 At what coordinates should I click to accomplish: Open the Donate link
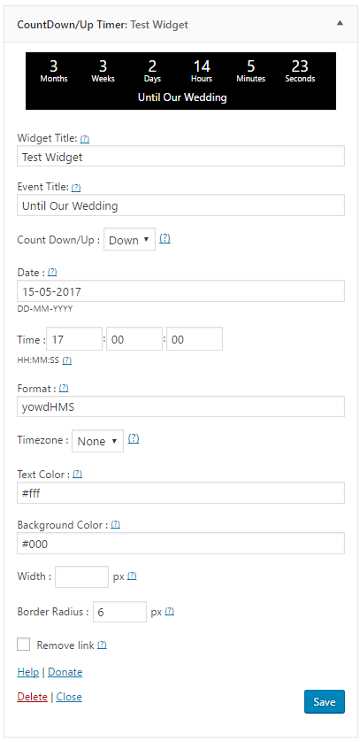coord(65,672)
